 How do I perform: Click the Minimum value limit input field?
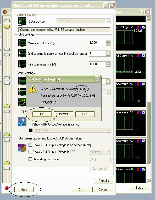[x=97, y=64]
